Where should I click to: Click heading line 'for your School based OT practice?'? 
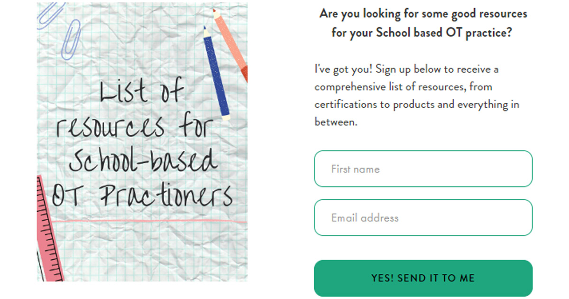423,33
